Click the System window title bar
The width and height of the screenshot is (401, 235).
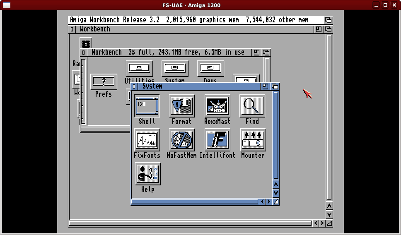pyautogui.click(x=200, y=86)
